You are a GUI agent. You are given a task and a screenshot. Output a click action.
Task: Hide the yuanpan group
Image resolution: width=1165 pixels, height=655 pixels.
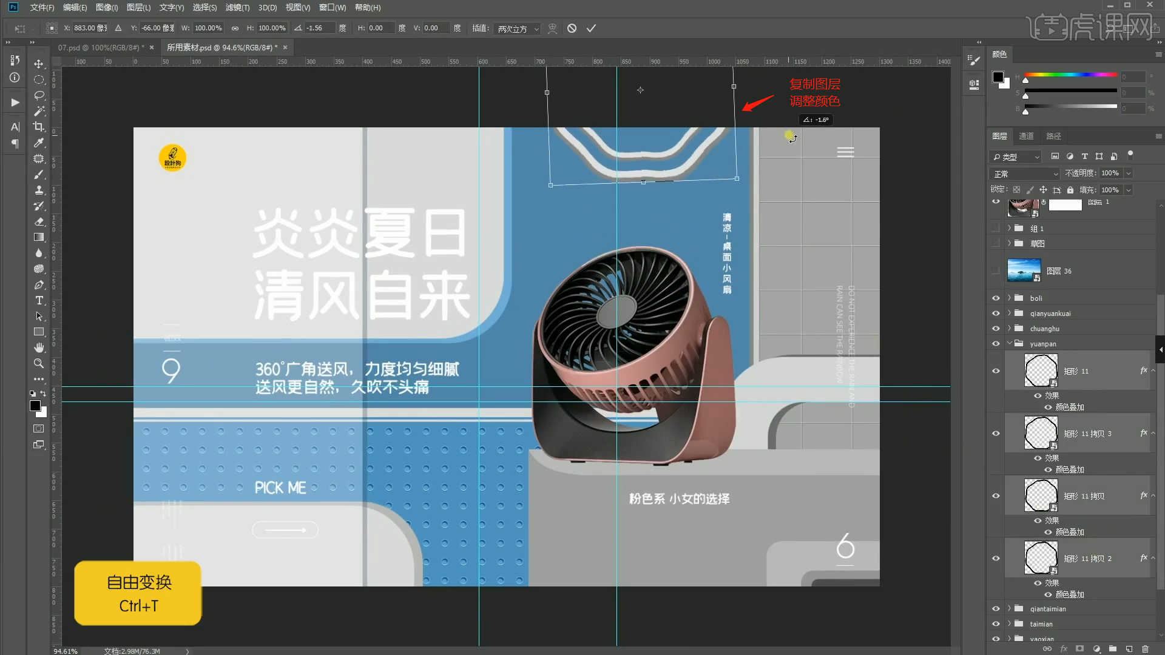[996, 343]
